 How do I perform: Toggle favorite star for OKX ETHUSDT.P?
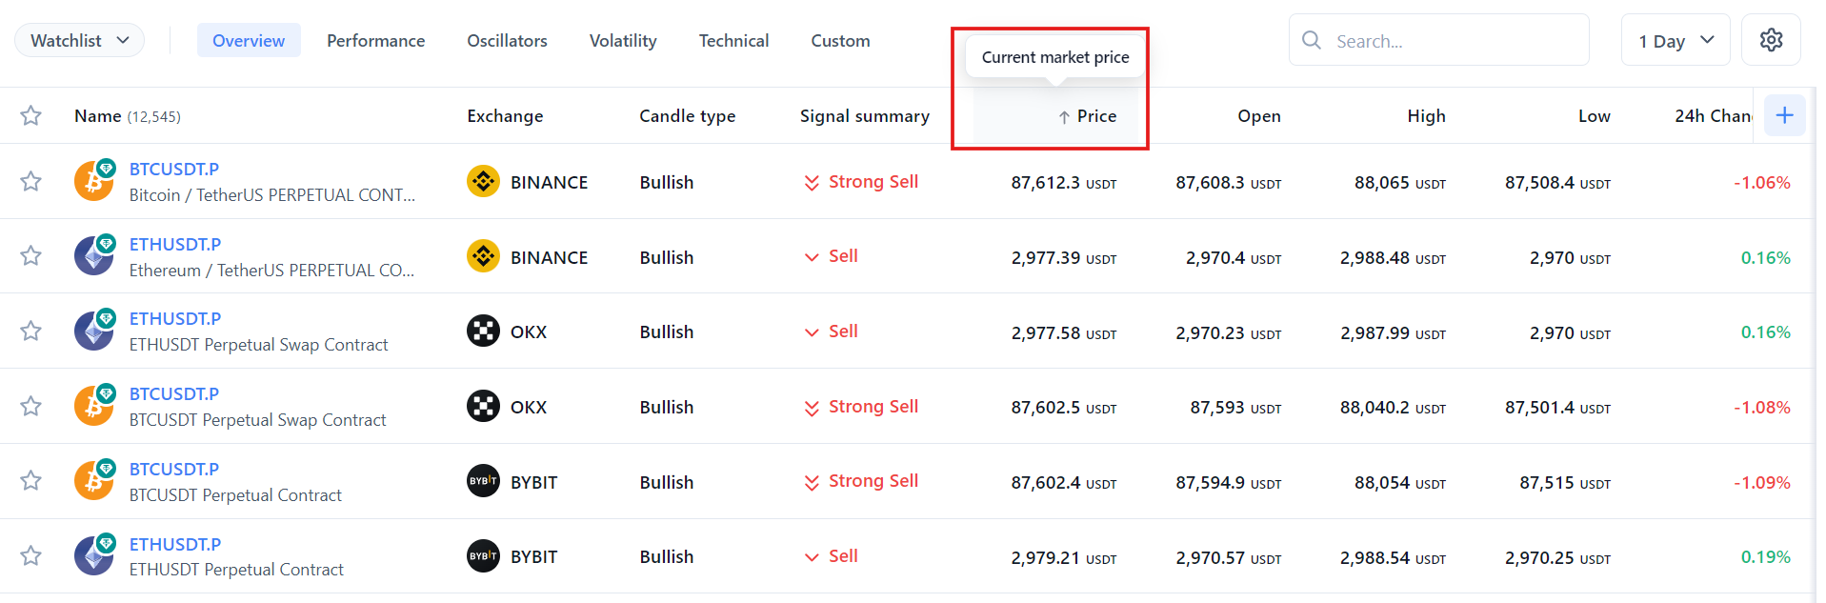[x=30, y=331]
